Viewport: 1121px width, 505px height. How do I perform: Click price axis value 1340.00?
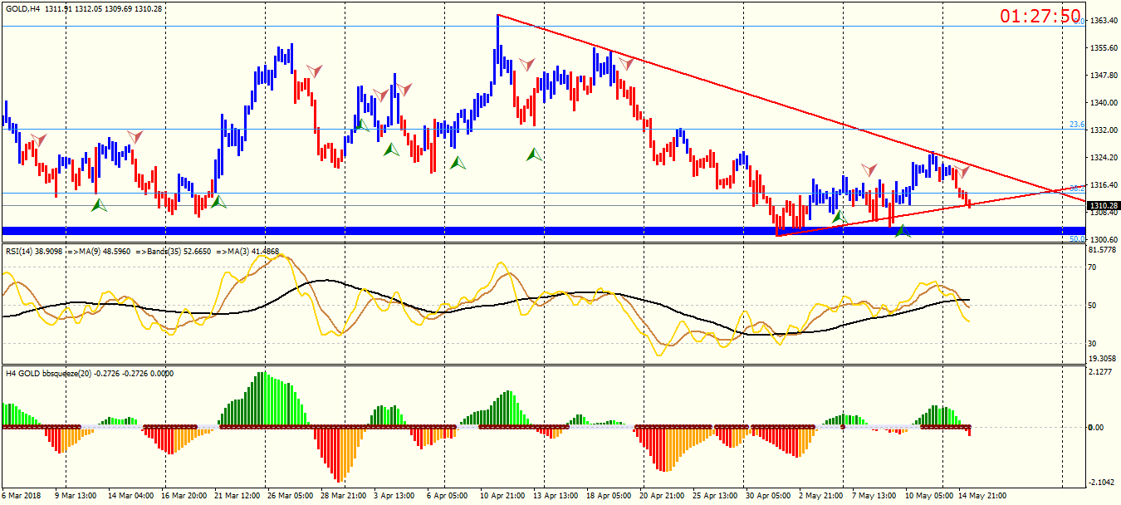pos(1104,102)
